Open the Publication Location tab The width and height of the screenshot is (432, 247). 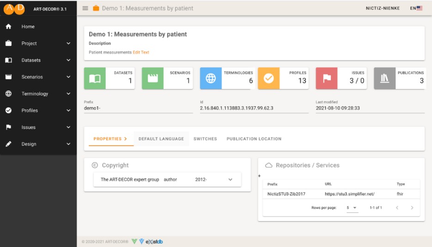coord(254,139)
